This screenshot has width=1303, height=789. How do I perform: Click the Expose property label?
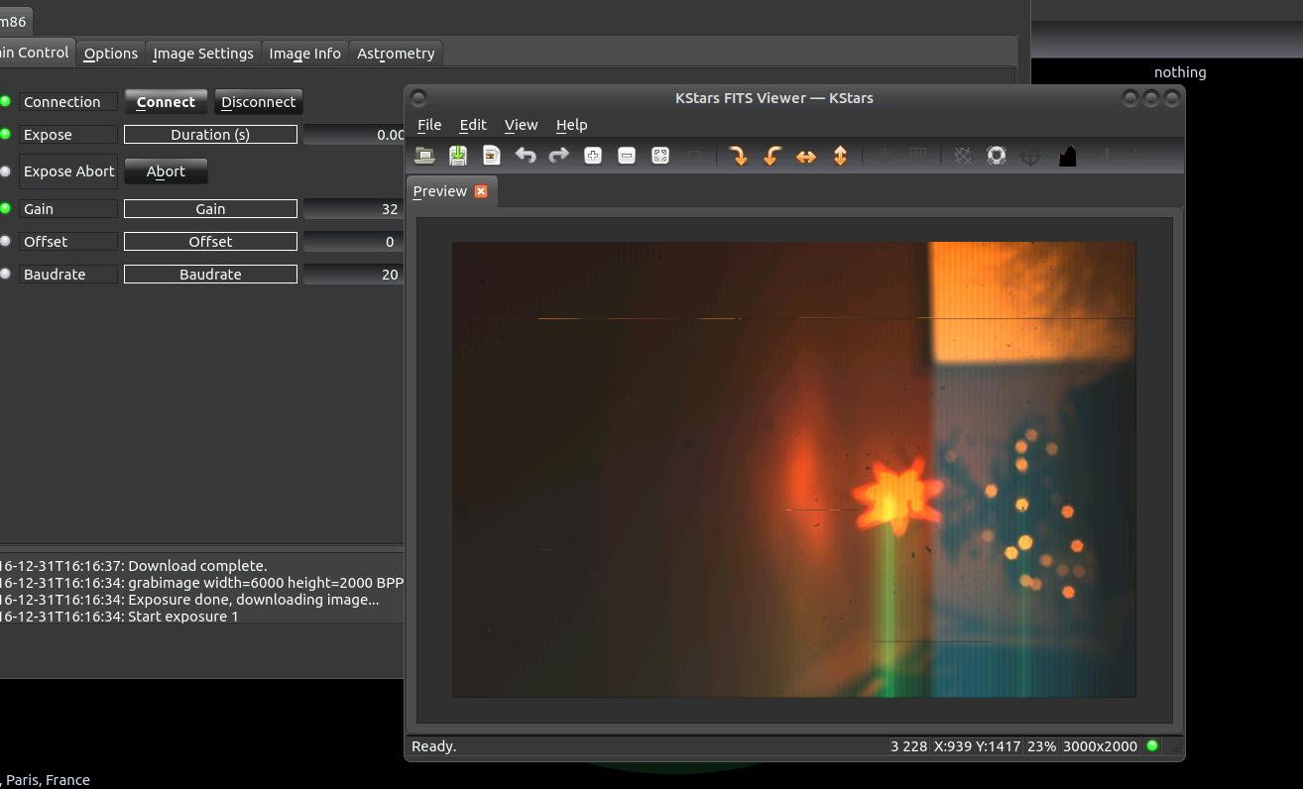coord(68,135)
